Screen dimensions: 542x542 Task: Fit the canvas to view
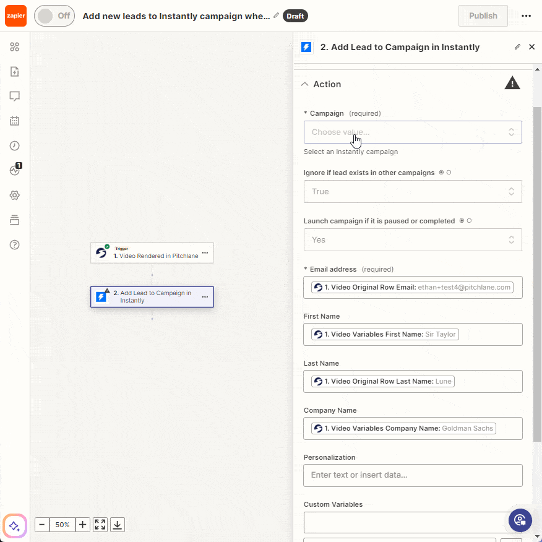[100, 525]
